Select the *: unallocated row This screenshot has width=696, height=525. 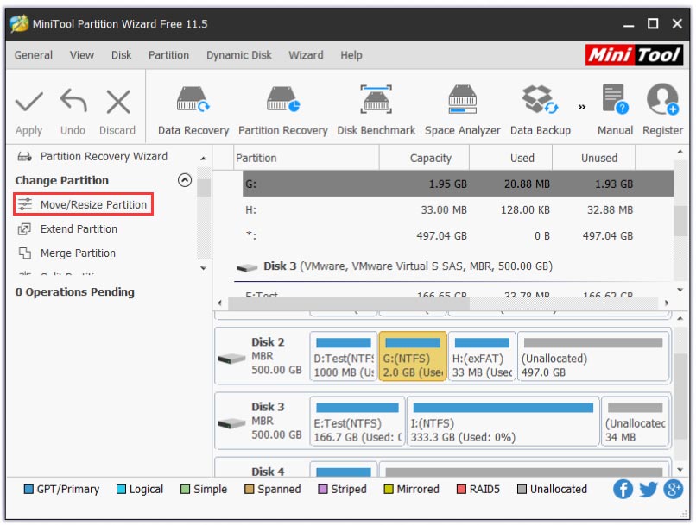458,235
